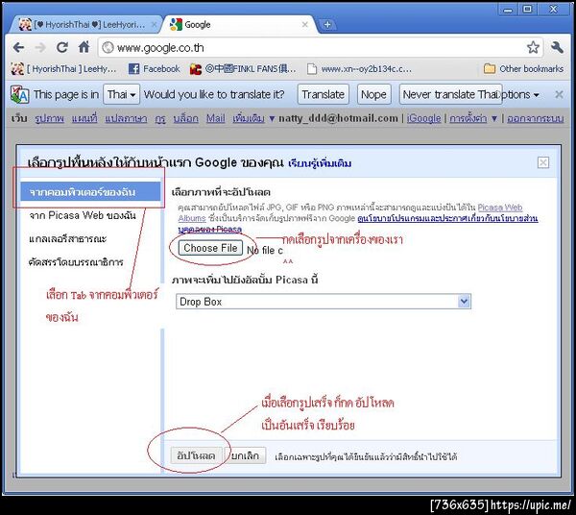This screenshot has height=515, width=576.
Task: Switch to the HyorishThai LeeHyori tab
Action: pyautogui.click(x=84, y=25)
